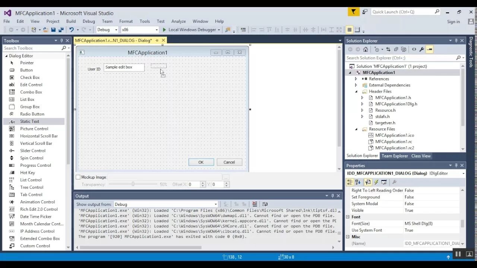Image resolution: width=477 pixels, height=268 pixels.
Task: Open the Format menu
Action: point(126,21)
